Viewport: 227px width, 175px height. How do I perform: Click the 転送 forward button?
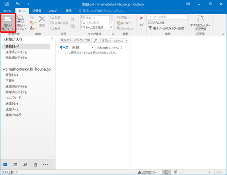(55, 28)
